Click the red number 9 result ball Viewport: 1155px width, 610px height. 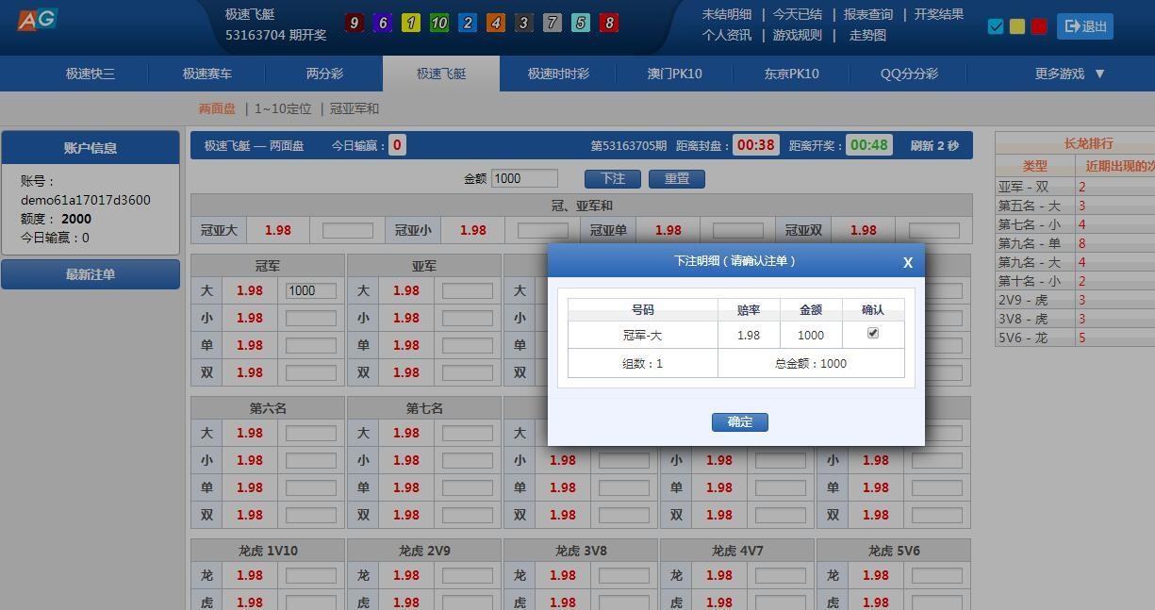point(355,23)
